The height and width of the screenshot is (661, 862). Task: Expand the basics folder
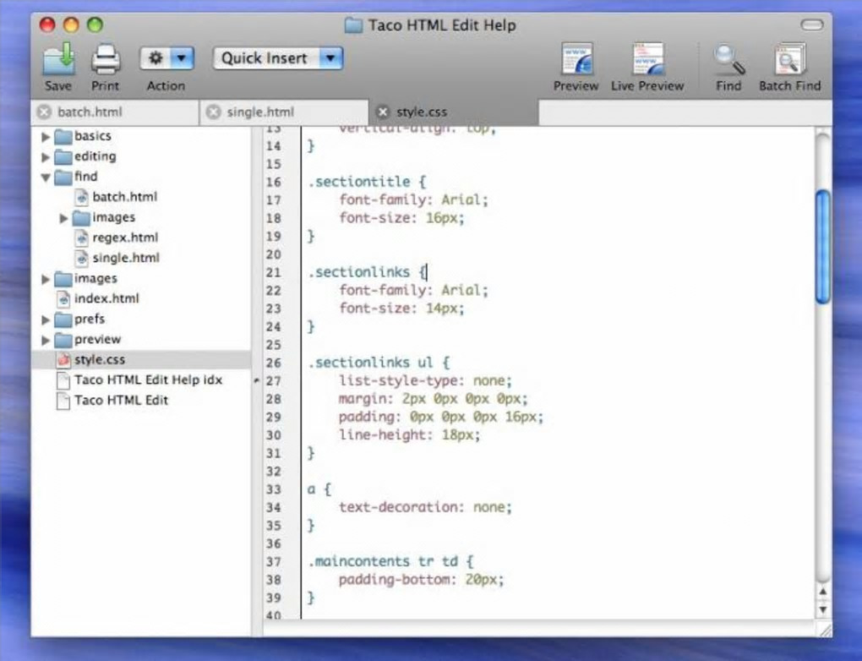(46, 136)
